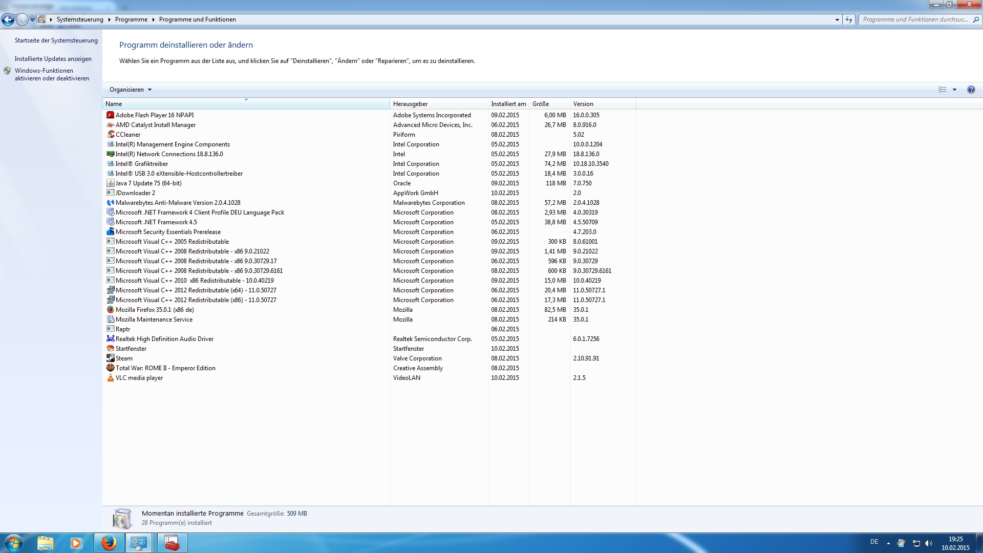Open Installierte Updates anzeigen link
983x553 pixels.
[53, 59]
